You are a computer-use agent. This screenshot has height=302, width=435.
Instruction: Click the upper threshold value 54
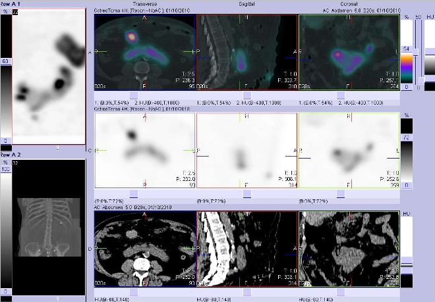coord(407,49)
